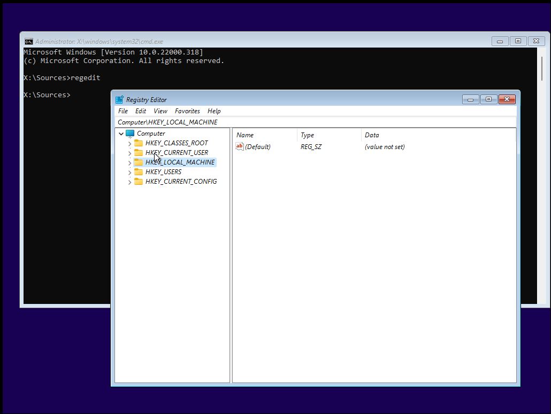Minimize the cmd.exe window
This screenshot has height=414, width=551.
pos(500,42)
